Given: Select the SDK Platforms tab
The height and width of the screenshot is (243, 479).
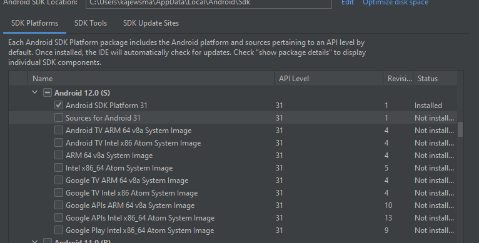Looking at the screenshot, I should pyautogui.click(x=34, y=23).
